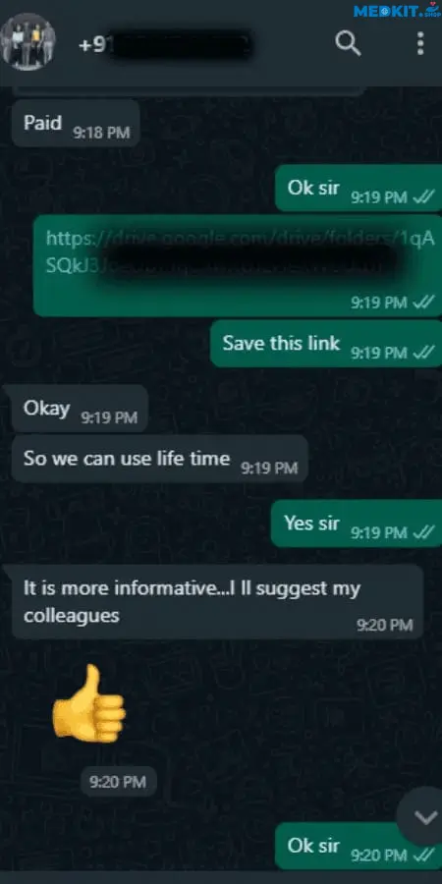
Task: Click read-receipt ticks on 'Save this link'
Action: click(x=423, y=353)
